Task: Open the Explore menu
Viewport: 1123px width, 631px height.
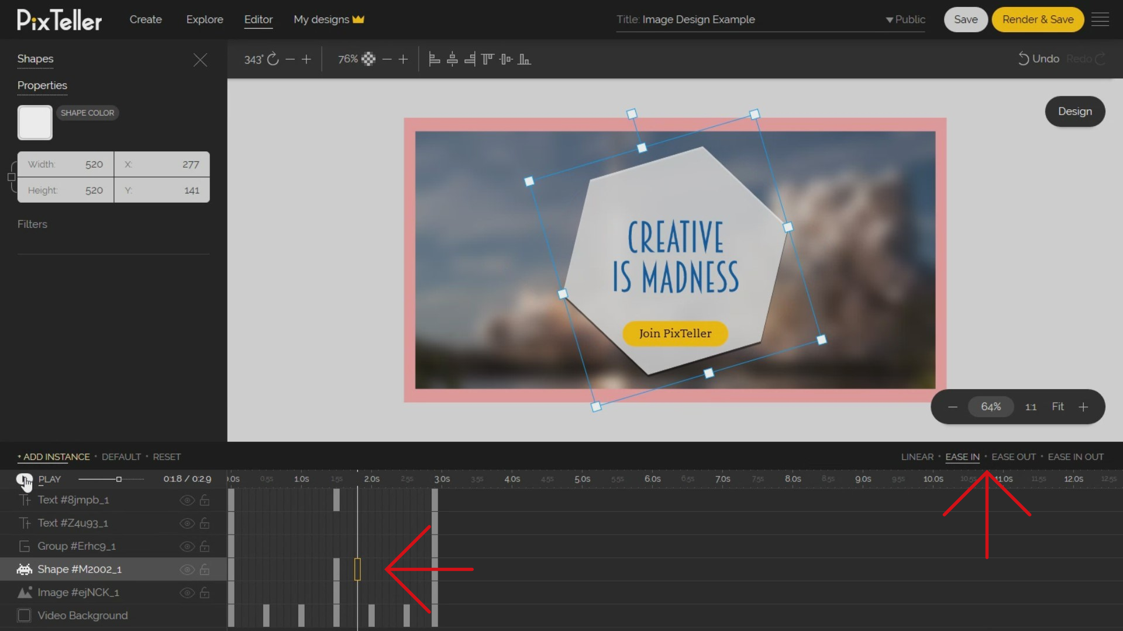Action: 205,19
